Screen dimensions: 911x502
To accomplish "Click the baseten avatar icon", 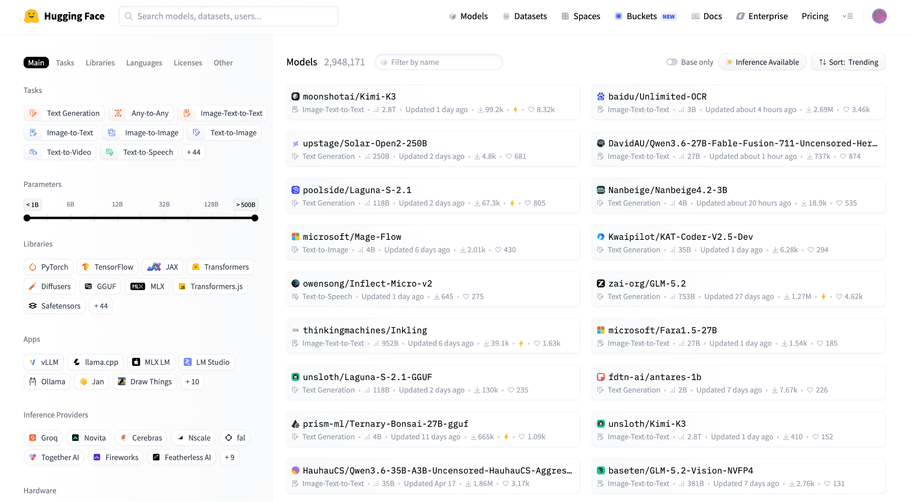I will (601, 470).
